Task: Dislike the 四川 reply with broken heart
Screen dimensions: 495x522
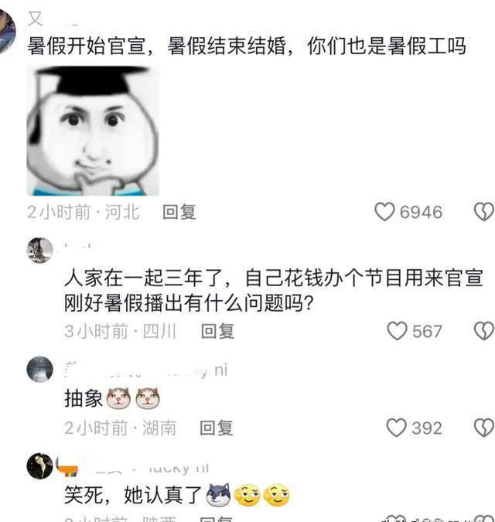Action: (x=483, y=331)
